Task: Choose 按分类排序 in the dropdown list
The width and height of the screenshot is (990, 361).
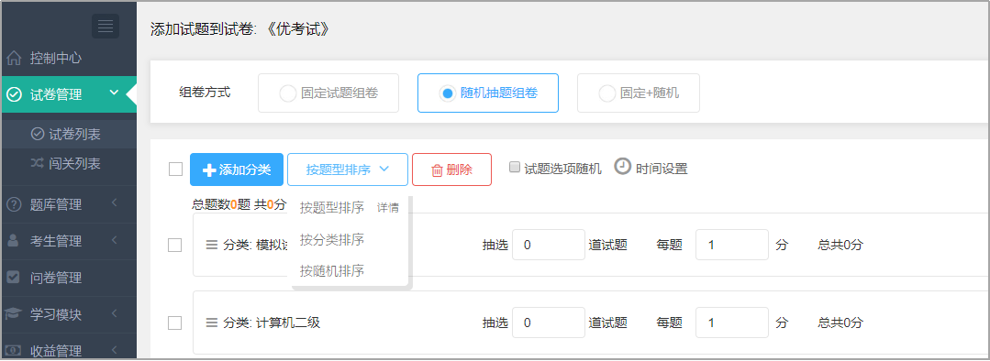Action: [x=332, y=239]
